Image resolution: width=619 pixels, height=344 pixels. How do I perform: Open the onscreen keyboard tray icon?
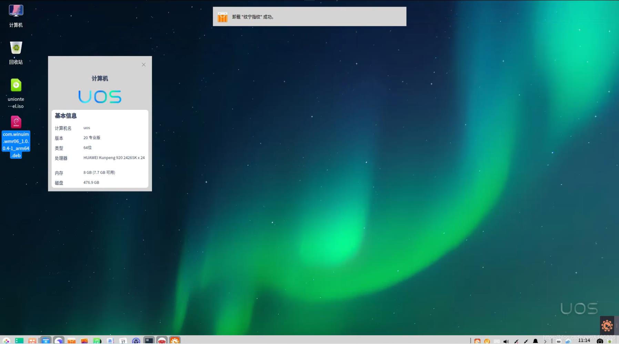point(559,342)
